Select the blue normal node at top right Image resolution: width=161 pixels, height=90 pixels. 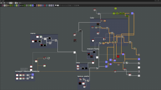click(132, 13)
